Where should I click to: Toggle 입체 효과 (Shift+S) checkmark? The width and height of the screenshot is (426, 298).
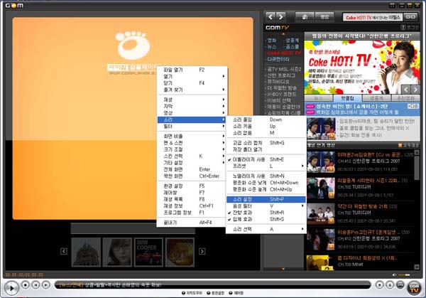tap(266, 219)
